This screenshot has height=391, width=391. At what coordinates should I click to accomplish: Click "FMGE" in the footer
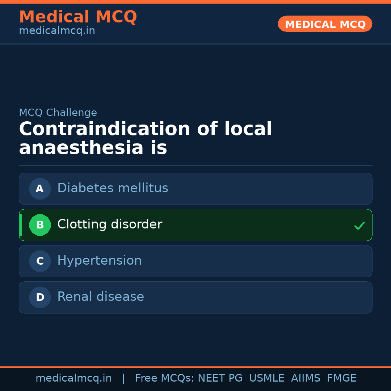coord(342,378)
